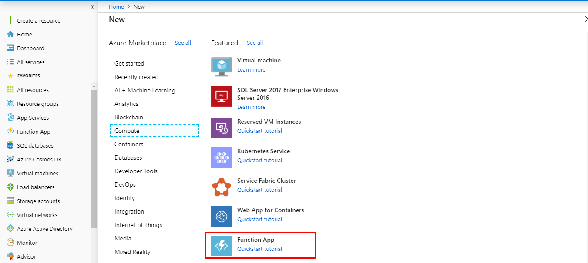The width and height of the screenshot is (588, 263).
Task: Open the Home breadcrumb link
Action: point(116,7)
